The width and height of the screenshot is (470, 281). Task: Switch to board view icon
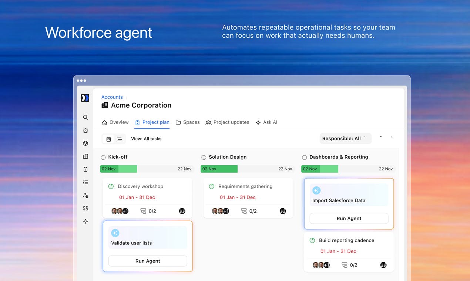click(x=109, y=139)
